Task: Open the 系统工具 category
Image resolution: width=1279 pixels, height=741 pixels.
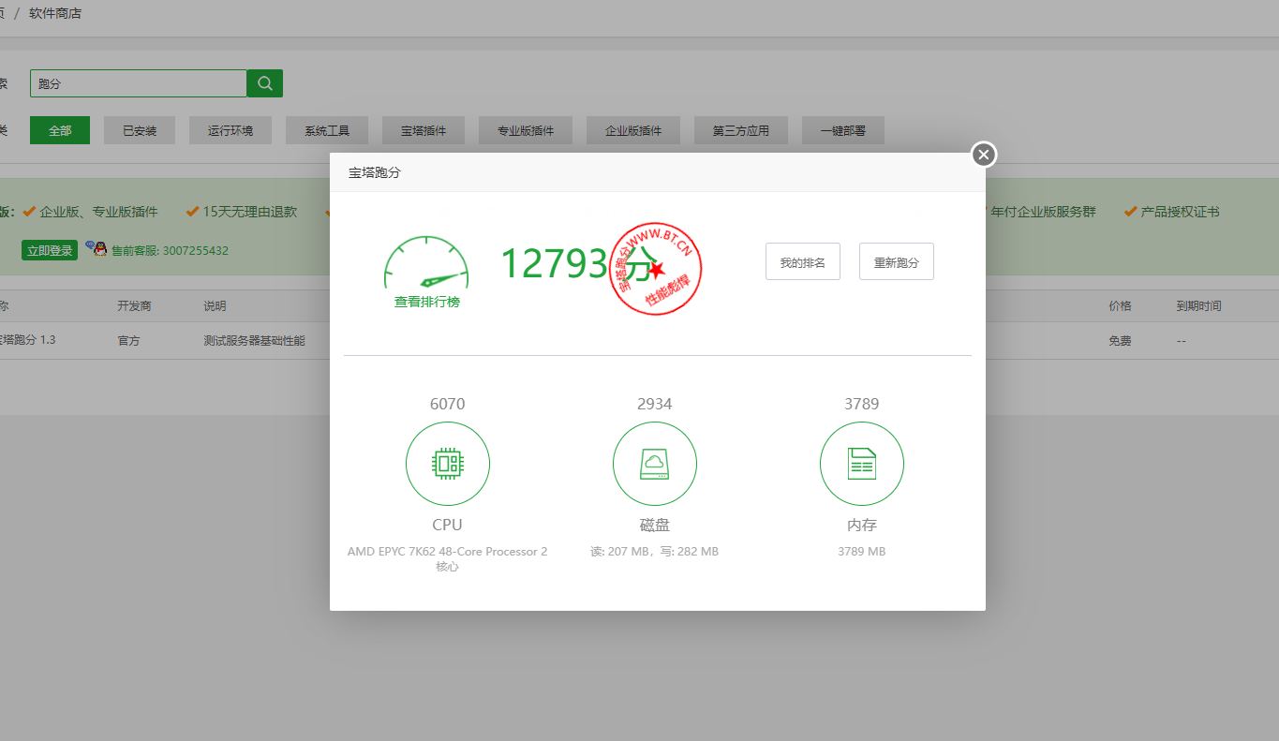Action: pyautogui.click(x=326, y=130)
